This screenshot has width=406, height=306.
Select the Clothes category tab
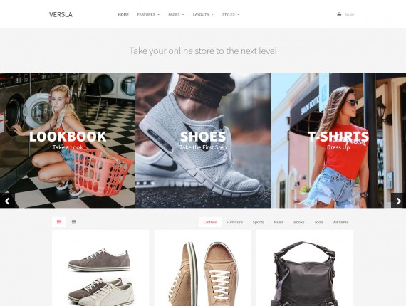coord(210,222)
